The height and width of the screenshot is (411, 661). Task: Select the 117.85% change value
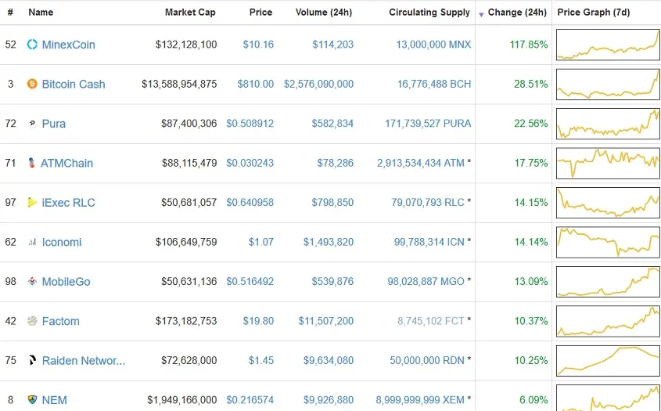point(529,45)
